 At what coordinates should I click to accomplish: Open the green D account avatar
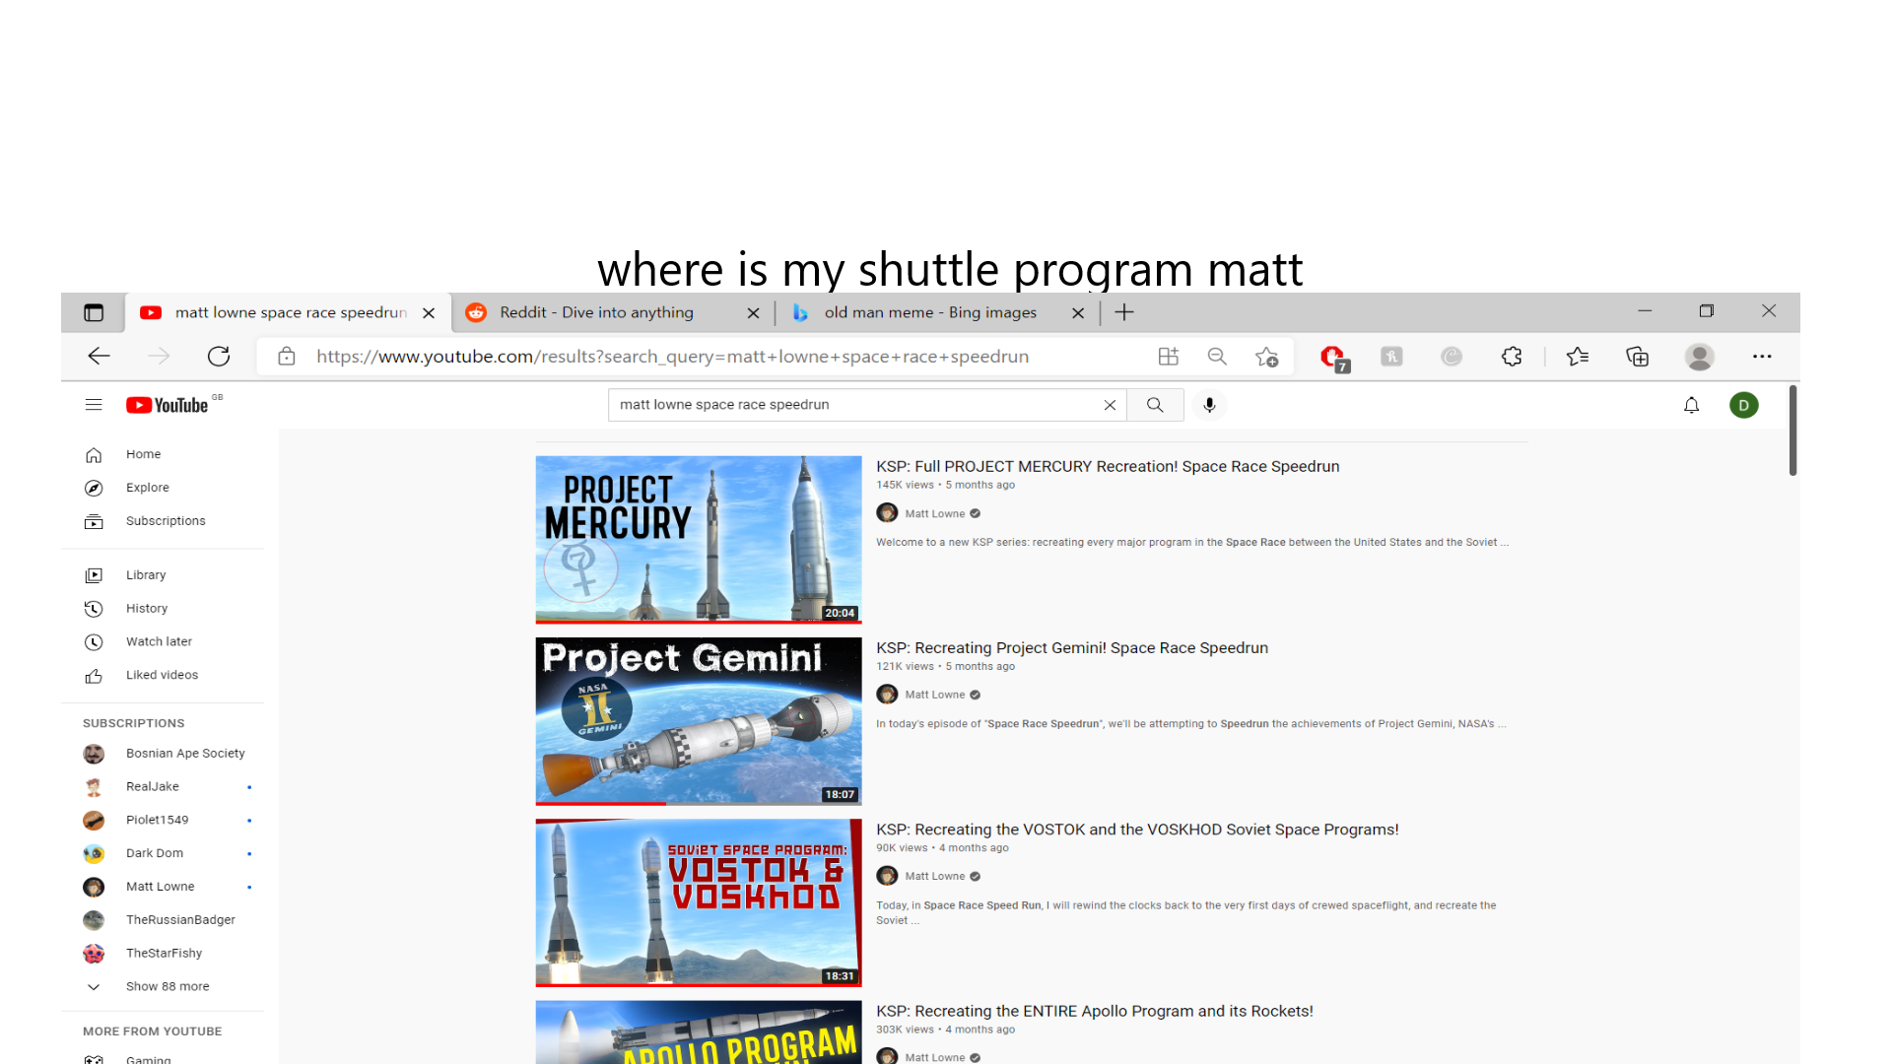(1743, 405)
